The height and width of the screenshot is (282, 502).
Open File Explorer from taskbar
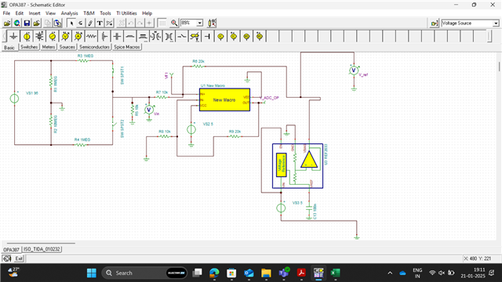click(x=266, y=273)
